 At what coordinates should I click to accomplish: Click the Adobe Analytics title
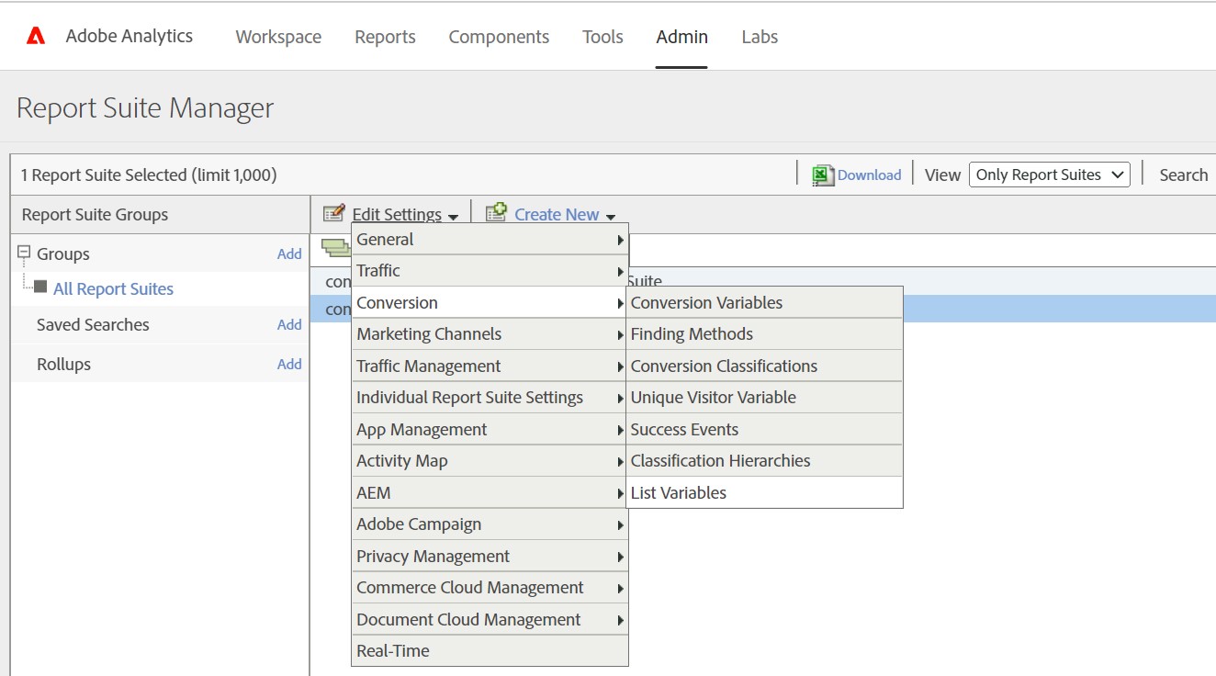(x=129, y=36)
